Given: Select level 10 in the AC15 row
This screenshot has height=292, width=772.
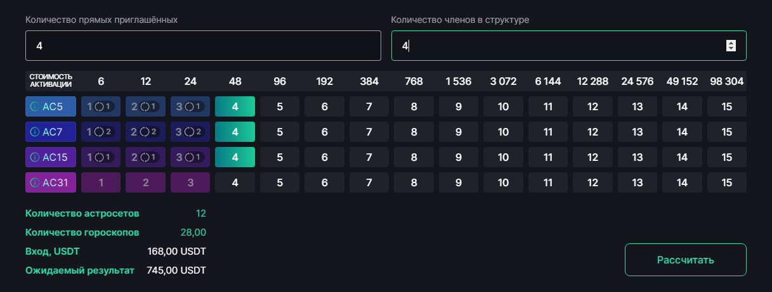Looking at the screenshot, I should click(x=503, y=158).
